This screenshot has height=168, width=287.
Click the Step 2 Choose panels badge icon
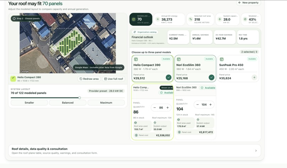click(14, 19)
